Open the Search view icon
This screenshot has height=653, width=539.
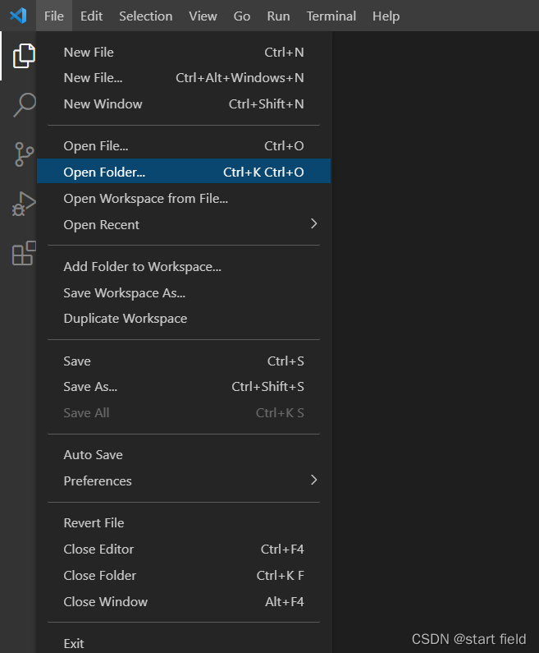pyautogui.click(x=24, y=104)
